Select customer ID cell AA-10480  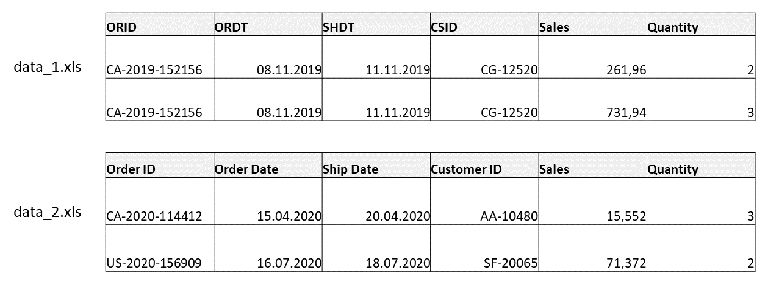(x=484, y=201)
